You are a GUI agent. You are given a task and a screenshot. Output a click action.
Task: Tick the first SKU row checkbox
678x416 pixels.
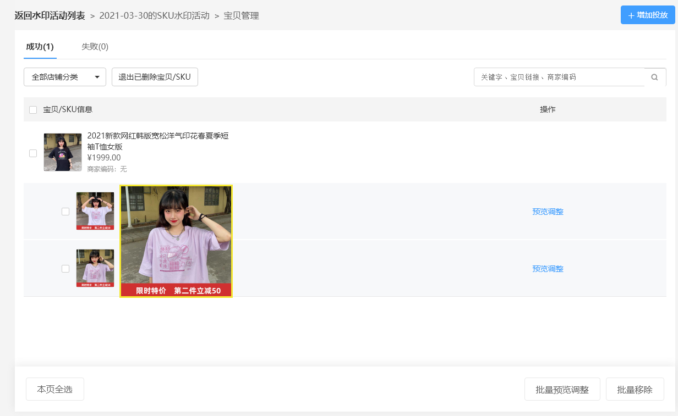(x=65, y=212)
